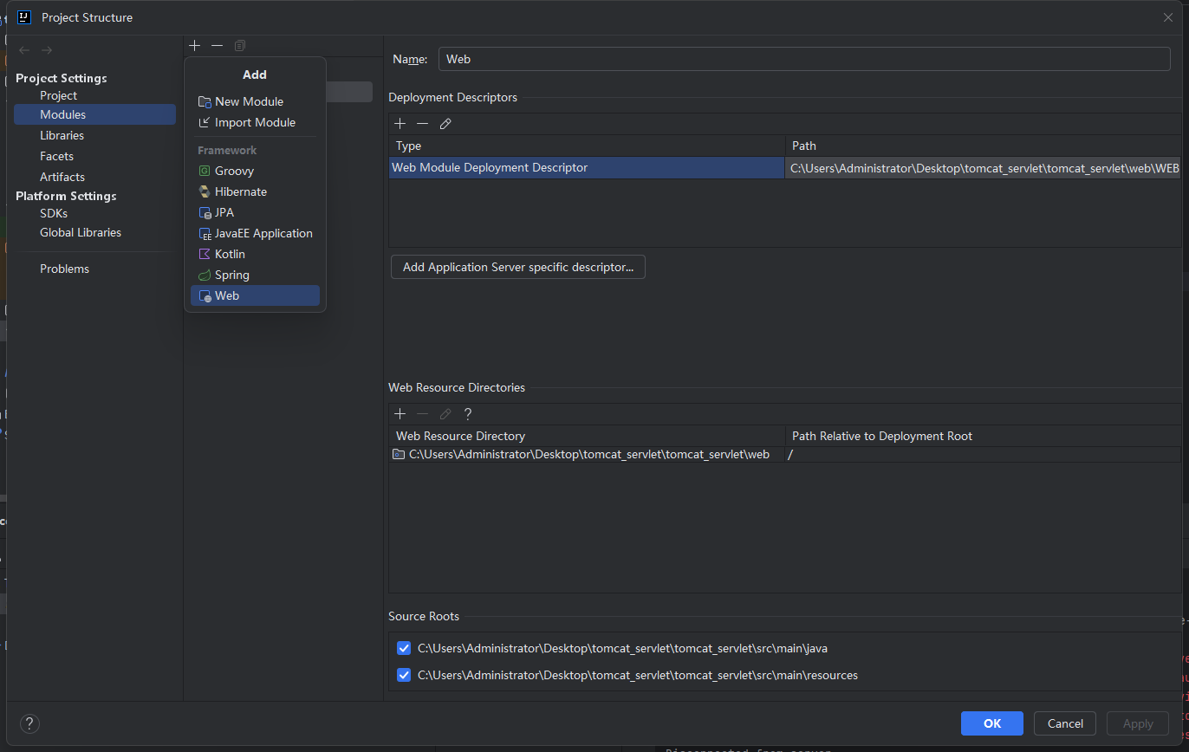Uncheck the src\main\java source root
Screen dimensions: 1189x752
pos(404,648)
